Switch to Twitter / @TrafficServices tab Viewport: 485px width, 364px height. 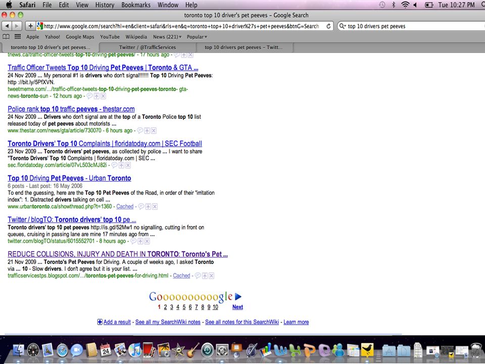(148, 48)
